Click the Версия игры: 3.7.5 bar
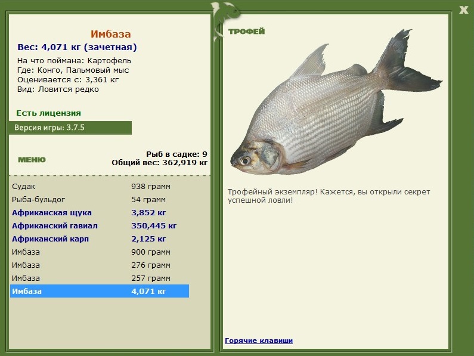474x356 pixels. tap(70, 128)
